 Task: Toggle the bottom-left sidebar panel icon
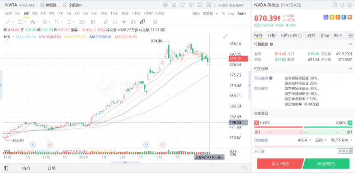tap(6, 168)
